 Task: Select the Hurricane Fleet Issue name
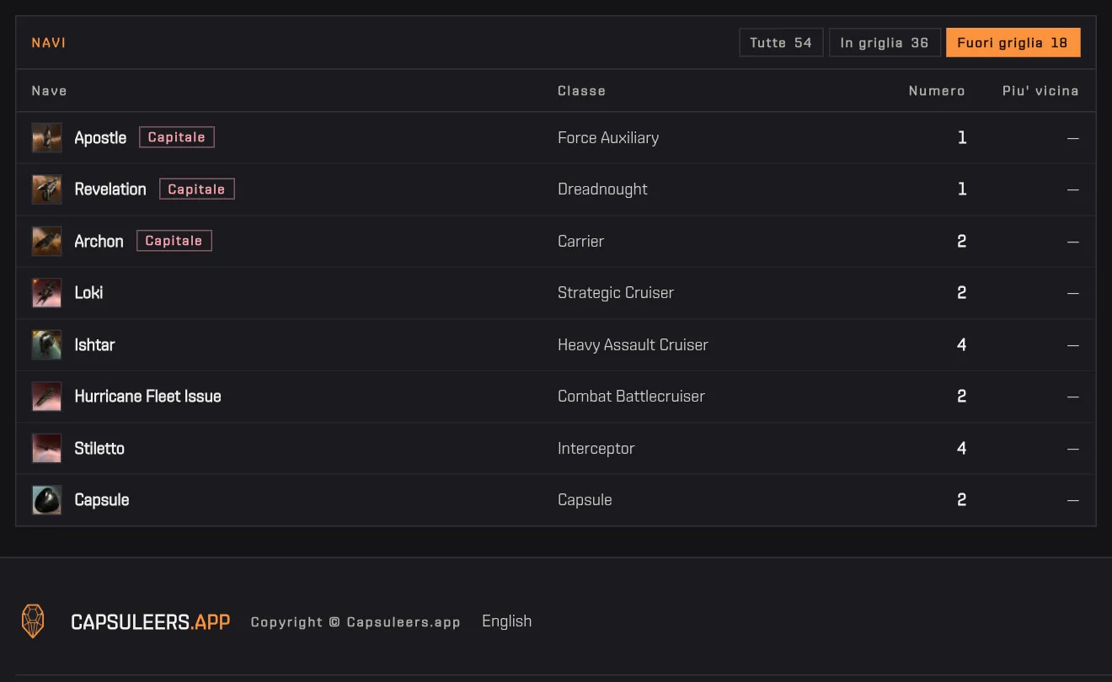point(147,397)
